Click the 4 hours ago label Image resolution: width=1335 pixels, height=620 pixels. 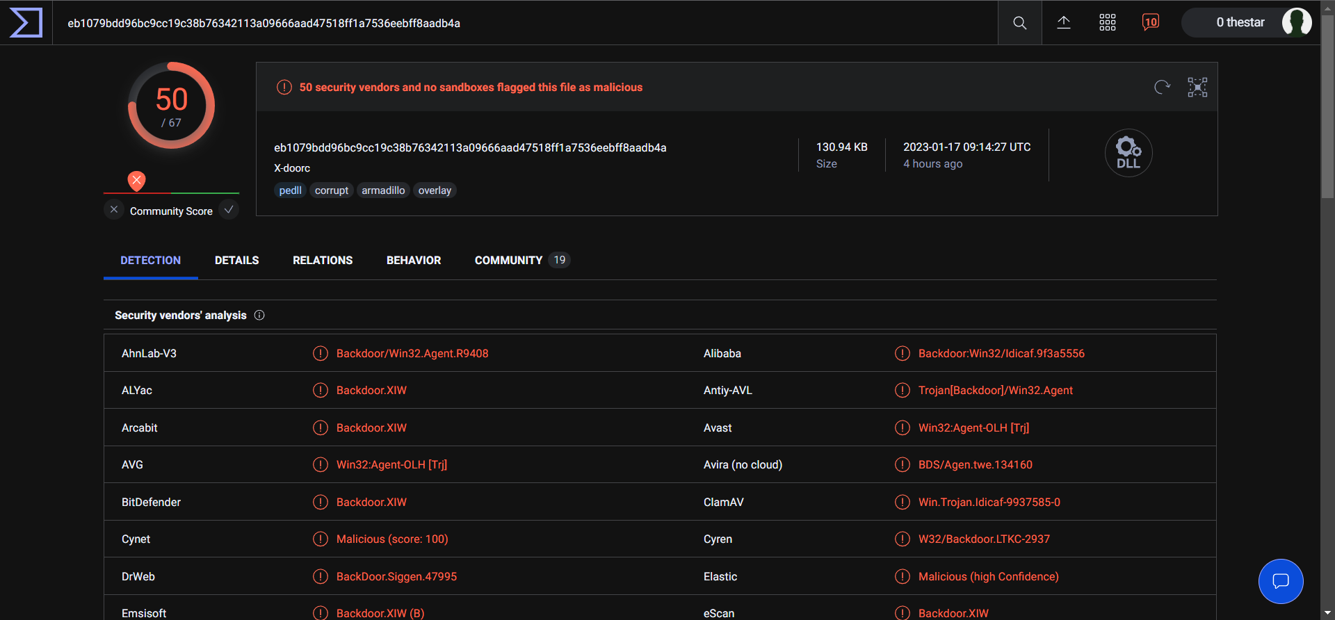pos(932,164)
